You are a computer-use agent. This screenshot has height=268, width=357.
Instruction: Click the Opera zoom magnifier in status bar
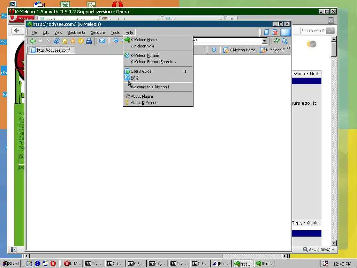click(305, 250)
